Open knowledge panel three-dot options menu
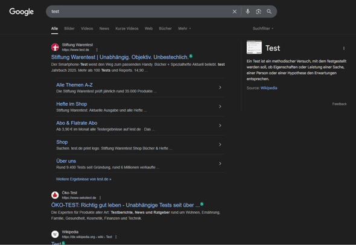The height and width of the screenshot is (245, 356). pos(344,48)
